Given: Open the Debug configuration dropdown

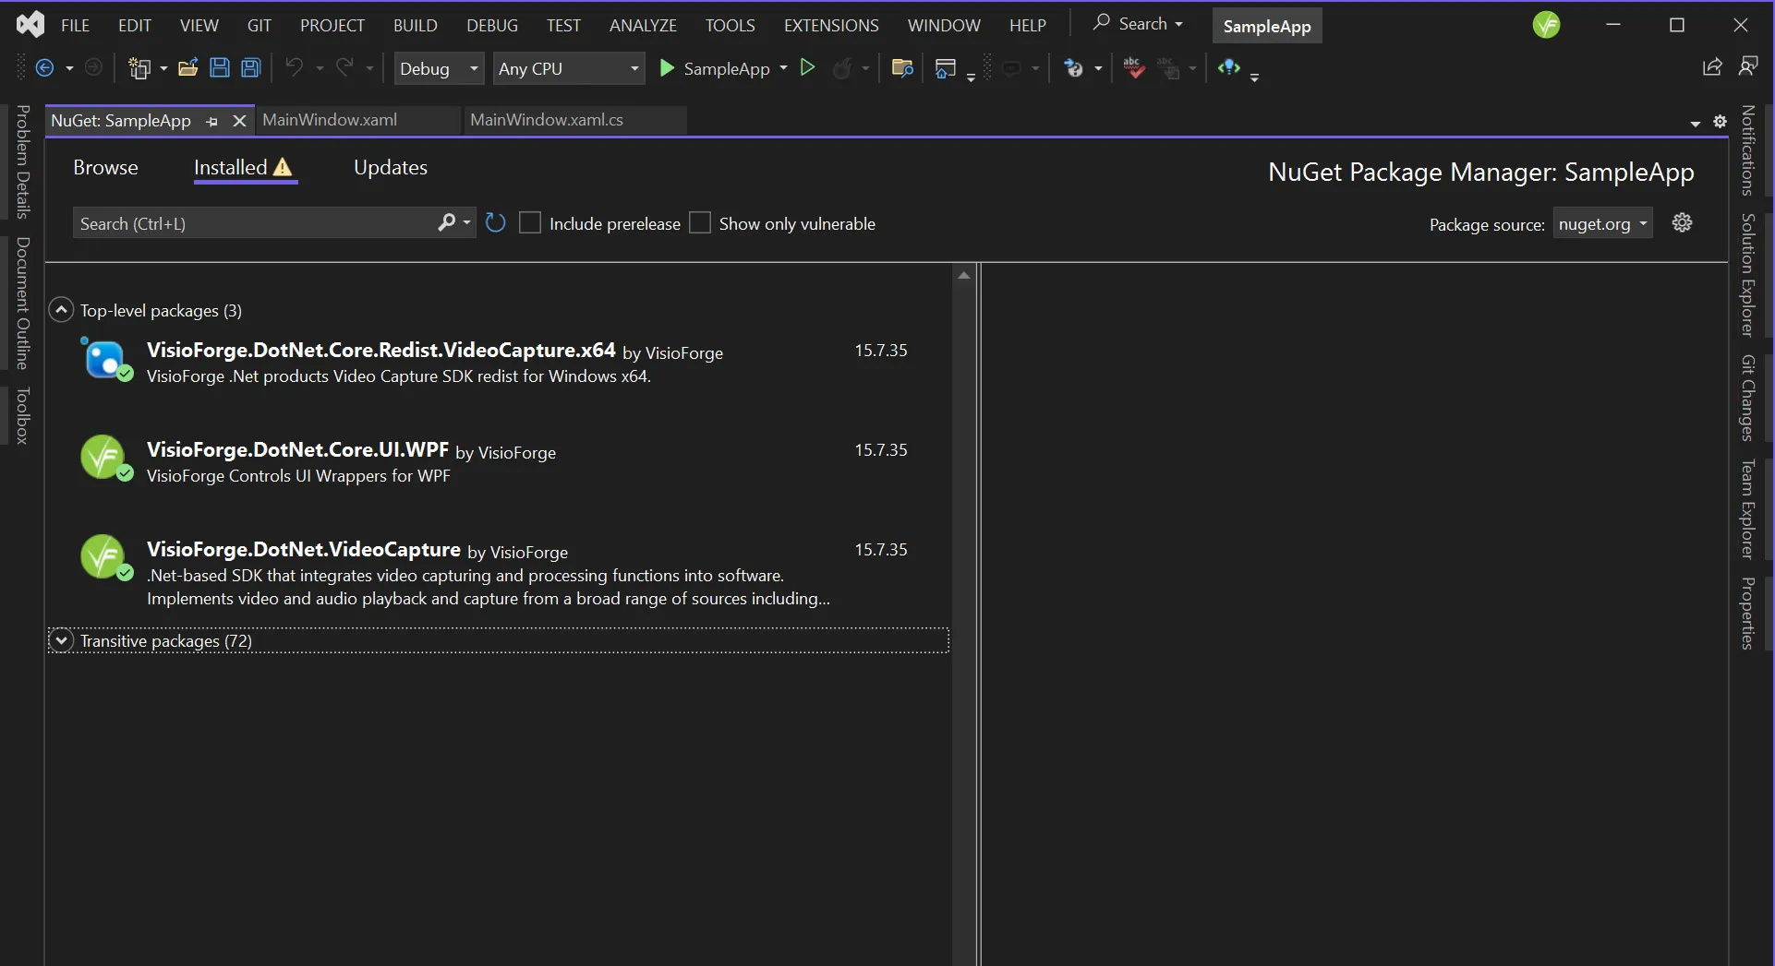Looking at the screenshot, I should click(x=439, y=68).
